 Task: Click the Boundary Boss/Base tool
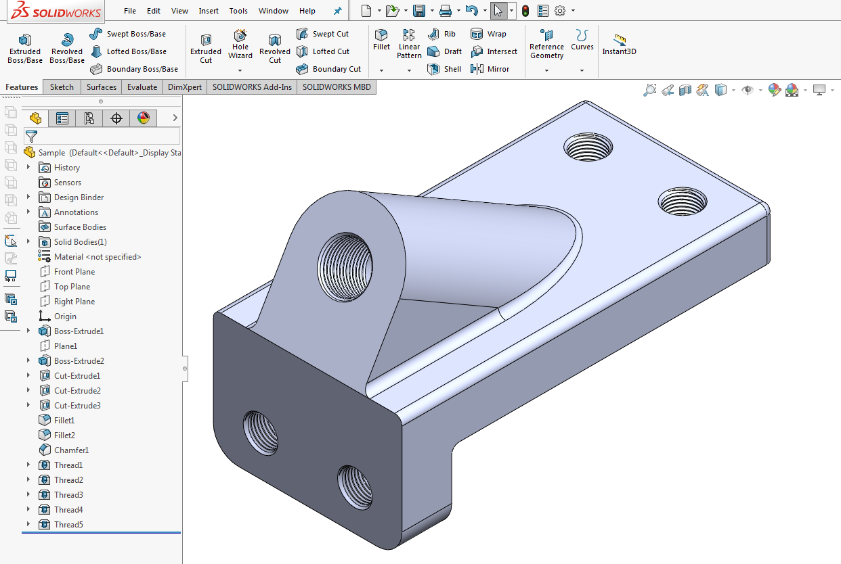(x=133, y=69)
